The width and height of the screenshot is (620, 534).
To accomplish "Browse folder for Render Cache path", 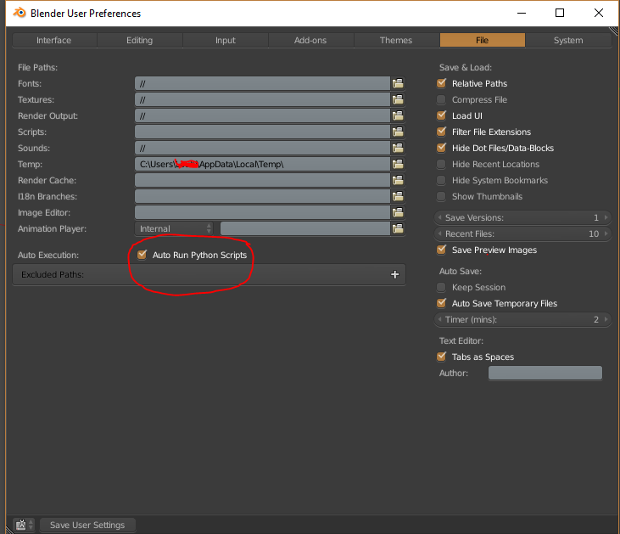I will (398, 180).
